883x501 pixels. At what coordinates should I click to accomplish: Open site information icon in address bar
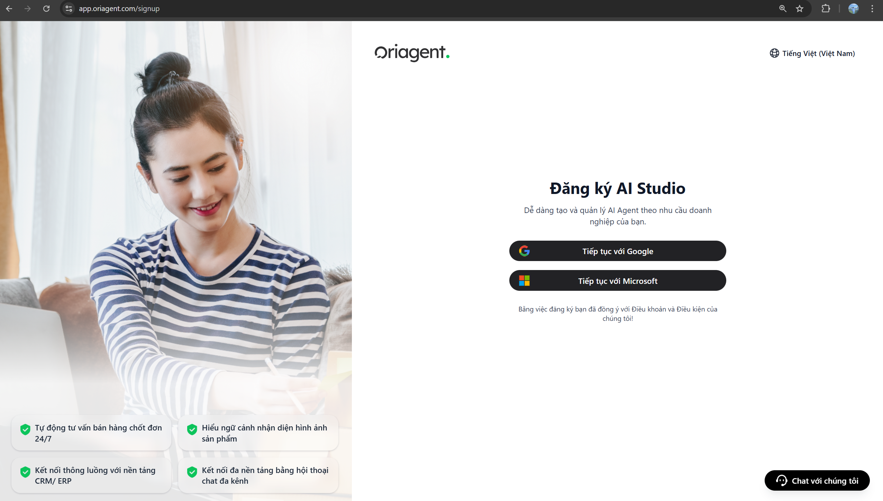[x=69, y=9]
